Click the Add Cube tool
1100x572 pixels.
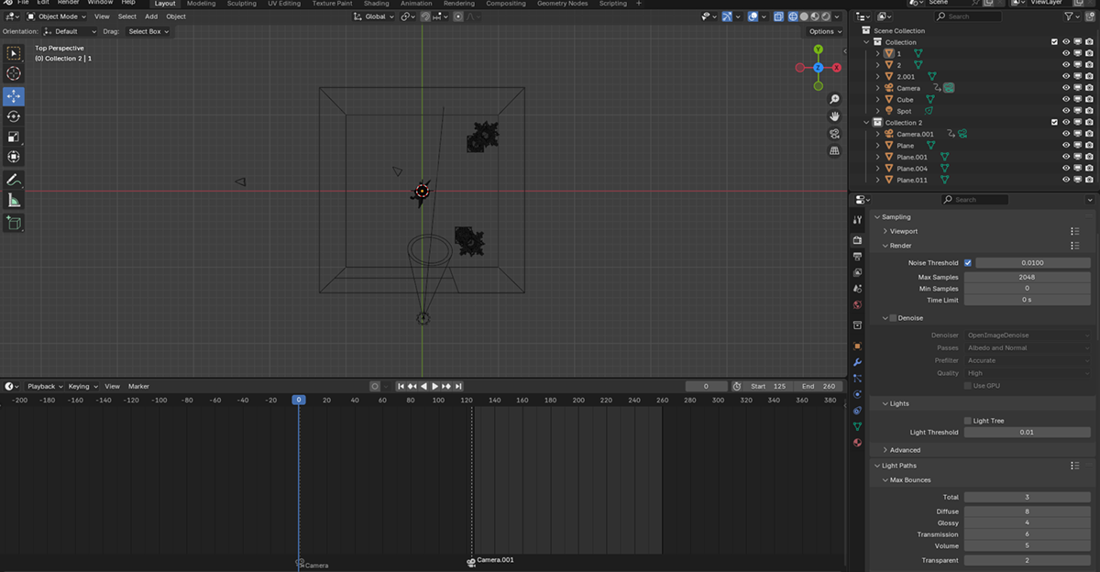point(14,223)
